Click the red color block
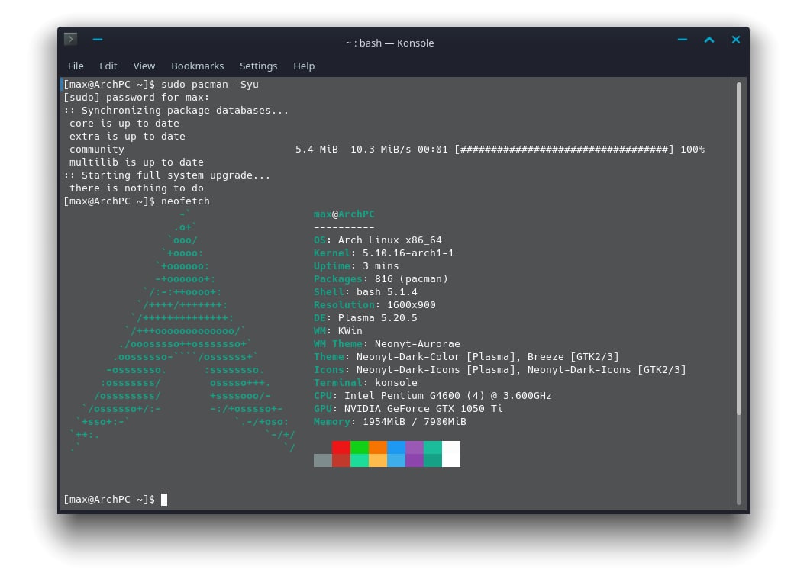Screen dimensions: 807x579 [x=341, y=447]
